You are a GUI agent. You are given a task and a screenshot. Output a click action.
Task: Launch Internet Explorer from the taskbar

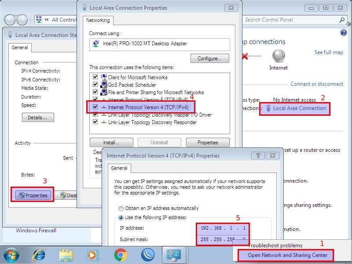pos(40,254)
